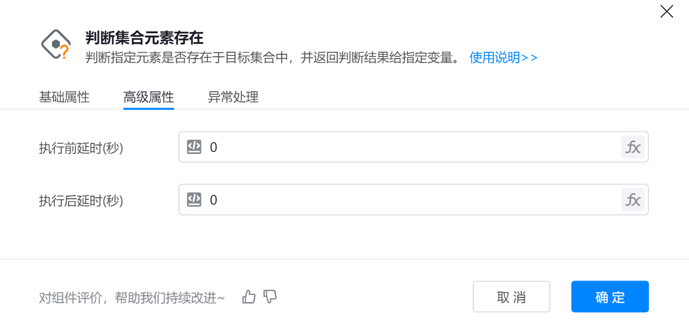
Task: Open the 异常处理 tab
Action: click(x=233, y=98)
